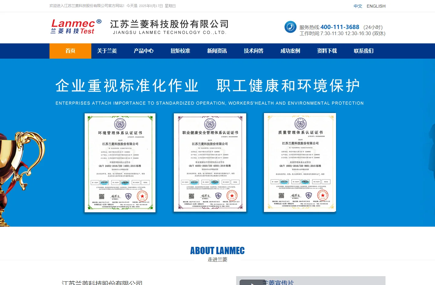Select the 扭矩校准 menu item
435x285 pixels.
(180, 51)
